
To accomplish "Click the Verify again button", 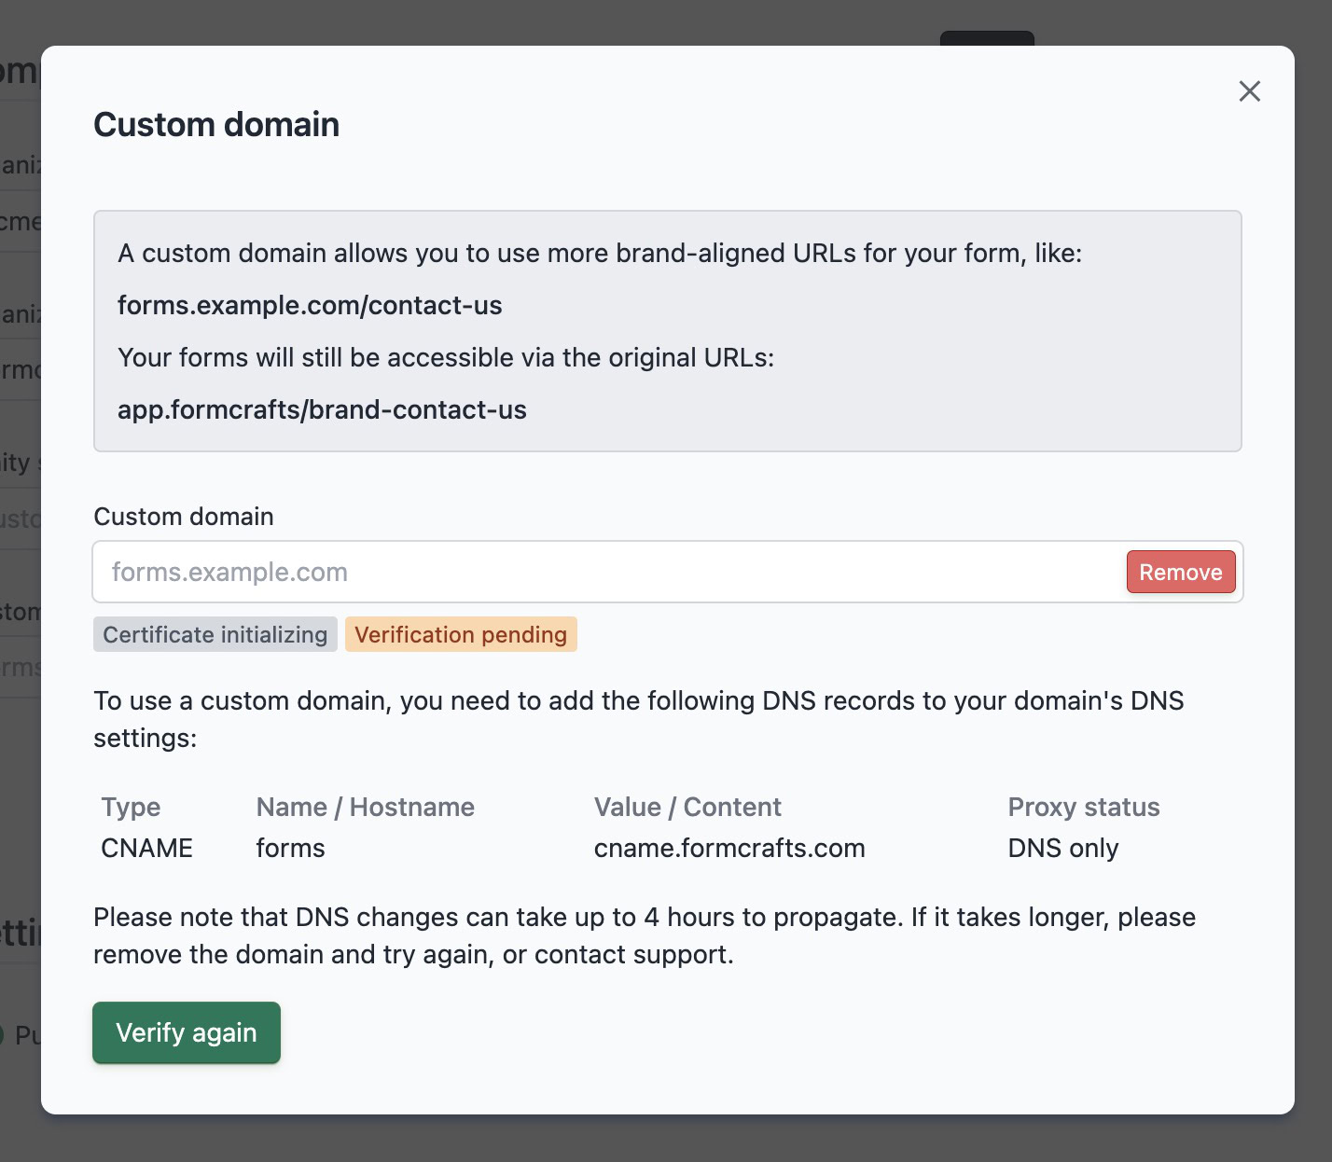I will (187, 1032).
